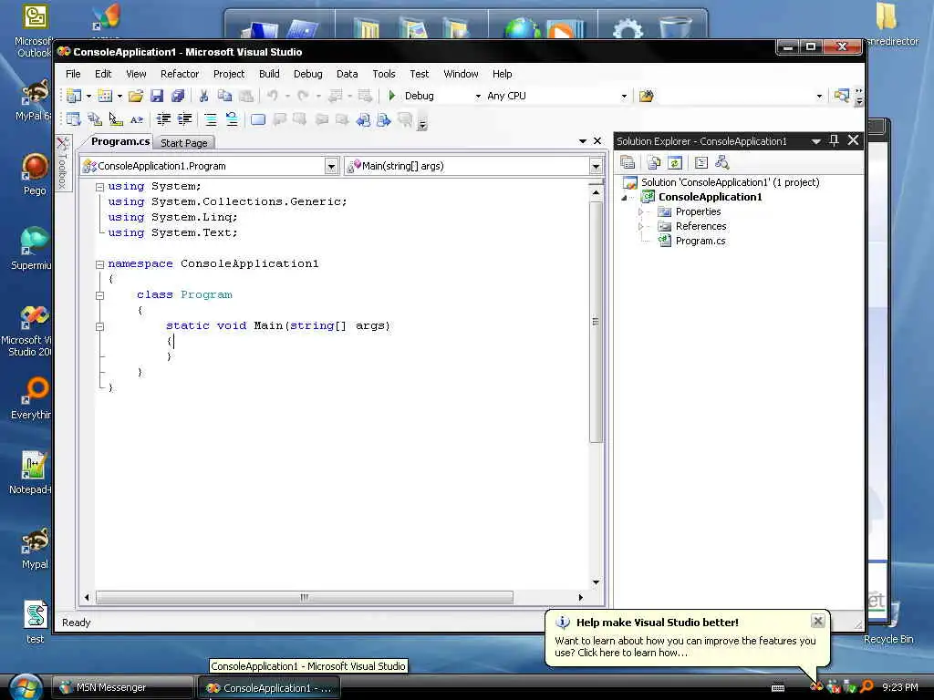Close the Program.cs document with the X
Viewport: 934px width, 700px height.
click(597, 141)
